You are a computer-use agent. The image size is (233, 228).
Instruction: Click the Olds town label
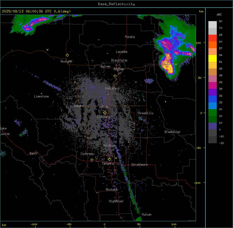tap(105, 107)
